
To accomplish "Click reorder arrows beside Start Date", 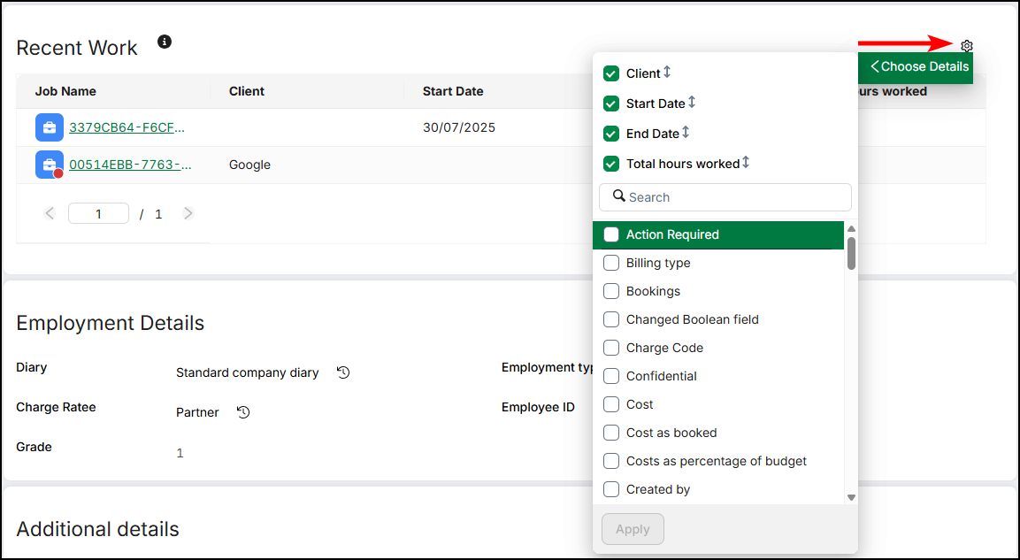I will [x=692, y=102].
